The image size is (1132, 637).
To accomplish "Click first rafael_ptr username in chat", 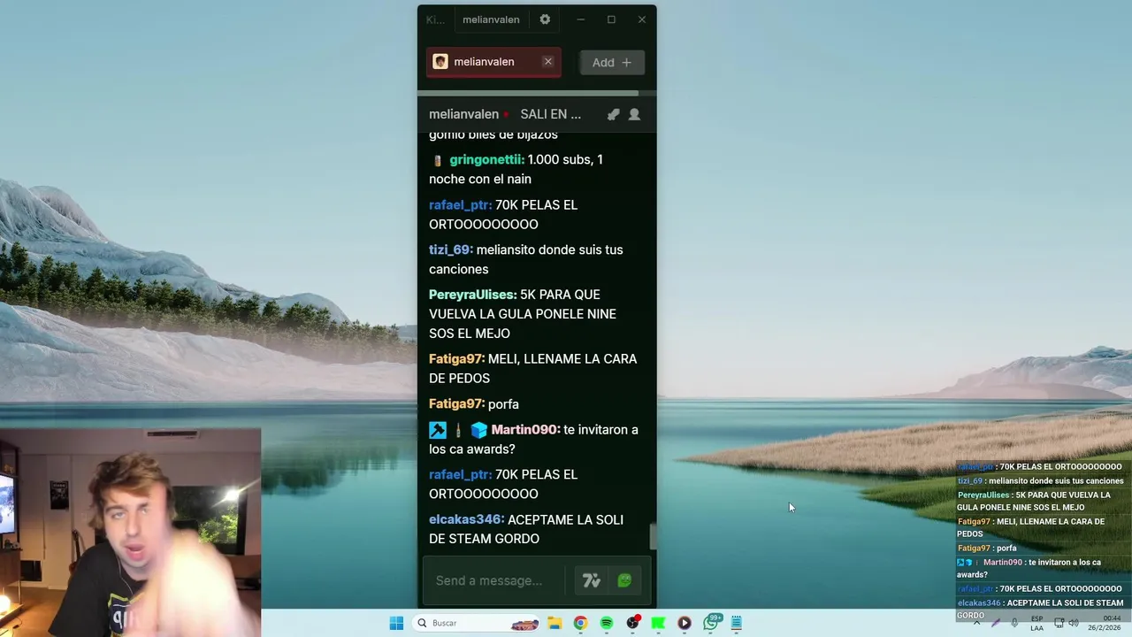I will click(x=460, y=204).
